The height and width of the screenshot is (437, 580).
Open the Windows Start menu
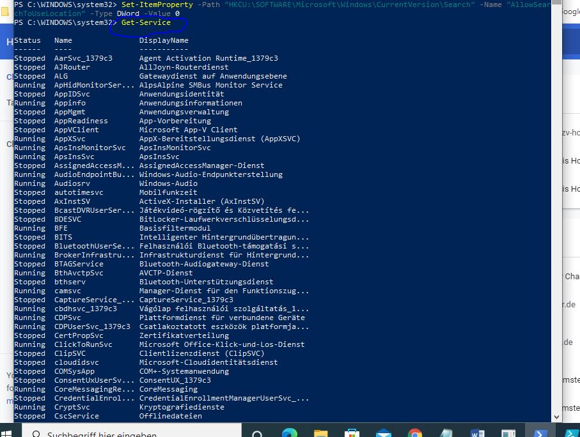point(6,433)
